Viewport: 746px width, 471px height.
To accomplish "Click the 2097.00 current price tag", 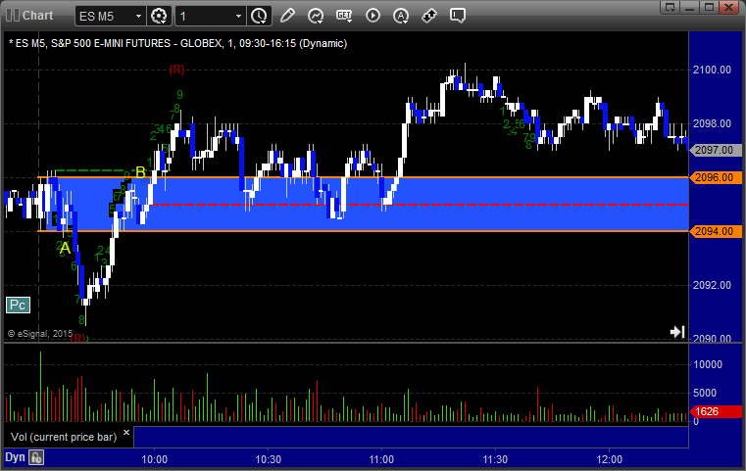I will (x=715, y=150).
